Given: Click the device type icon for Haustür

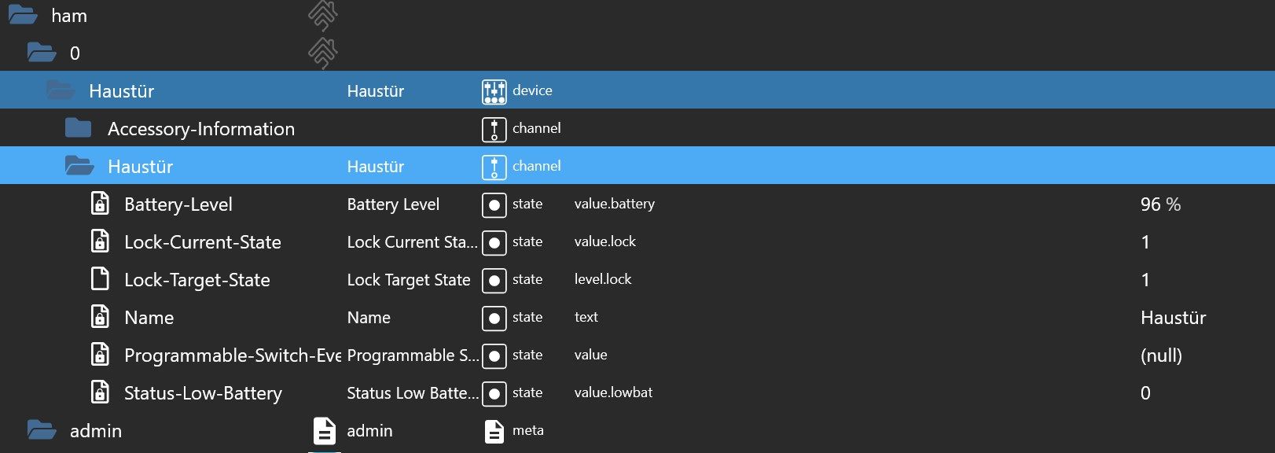Looking at the screenshot, I should 494,91.
